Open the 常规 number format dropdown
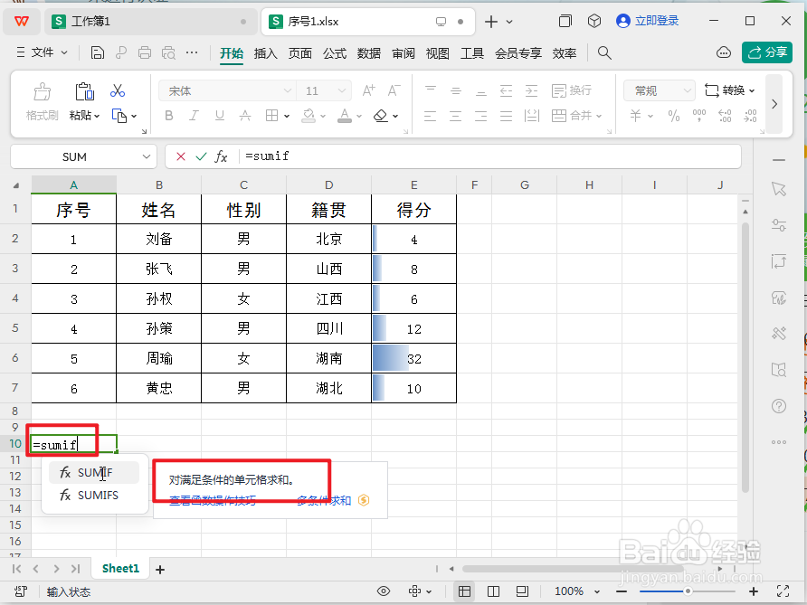This screenshot has height=605, width=807. pos(658,90)
